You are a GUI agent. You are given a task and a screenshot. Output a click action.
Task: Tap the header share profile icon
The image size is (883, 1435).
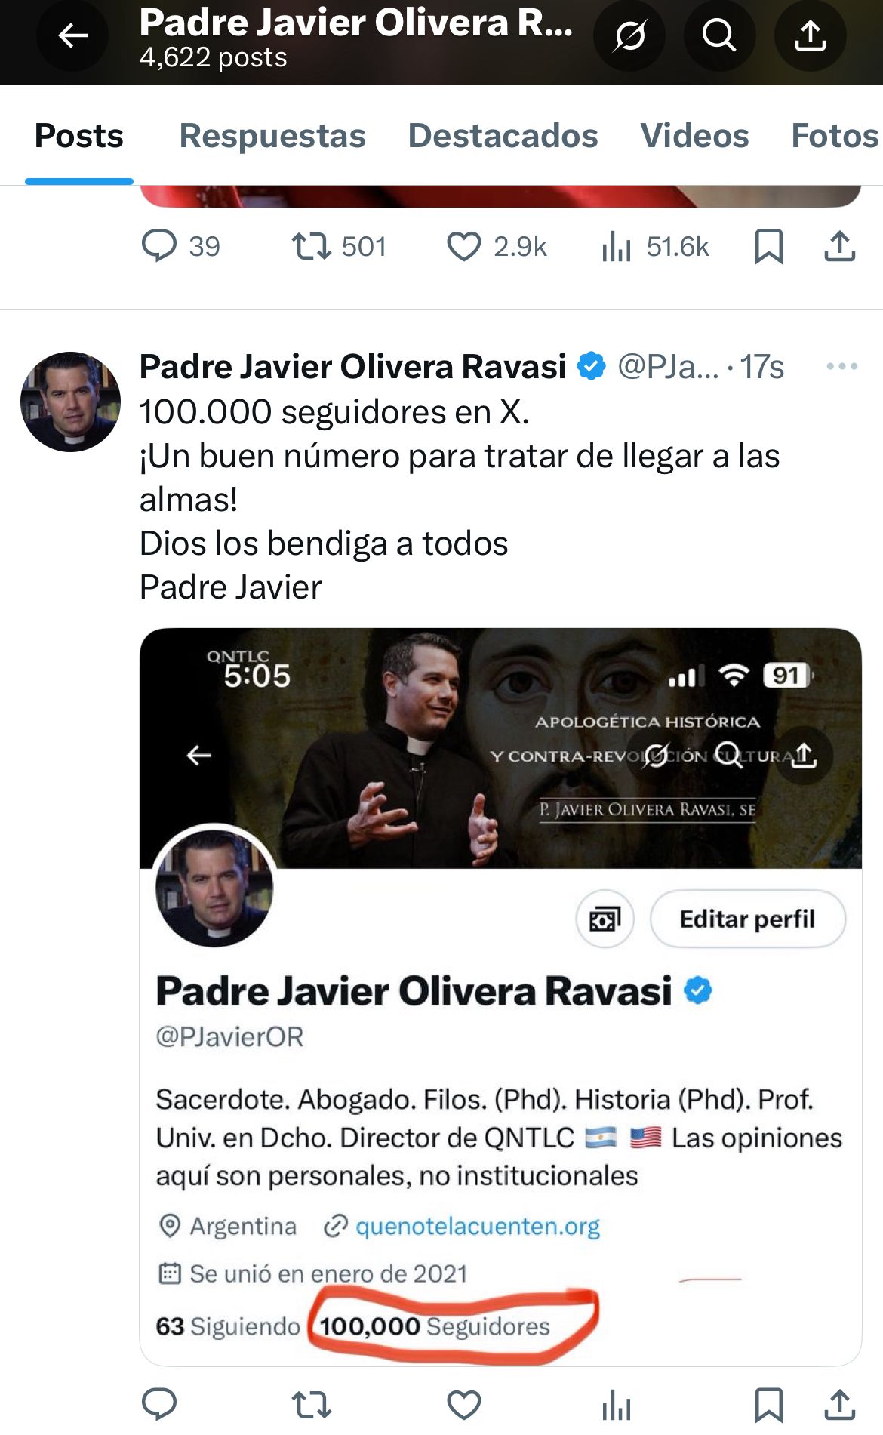pos(810,35)
